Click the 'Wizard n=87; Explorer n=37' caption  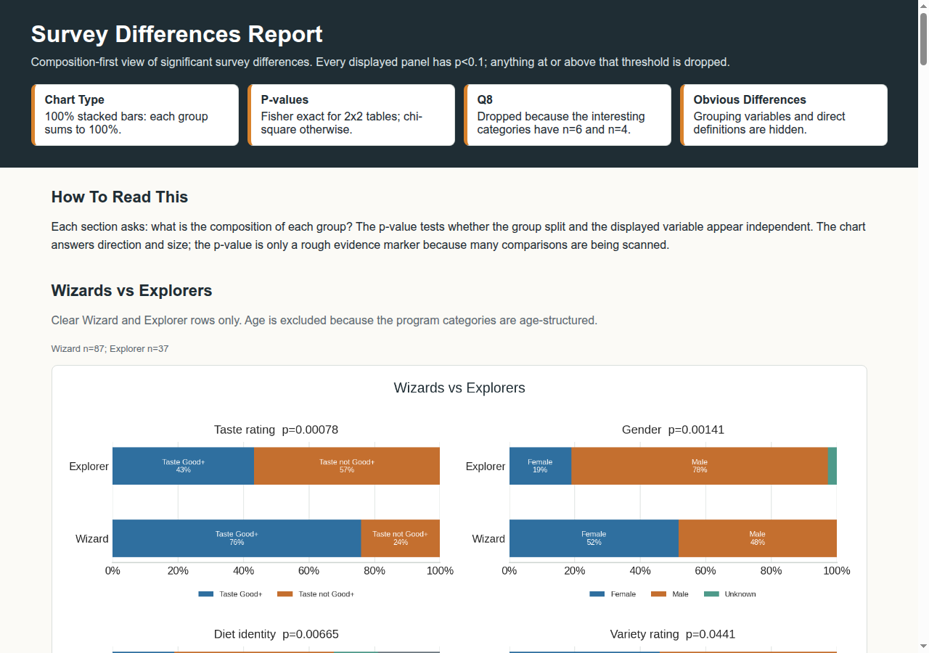pyautogui.click(x=110, y=349)
